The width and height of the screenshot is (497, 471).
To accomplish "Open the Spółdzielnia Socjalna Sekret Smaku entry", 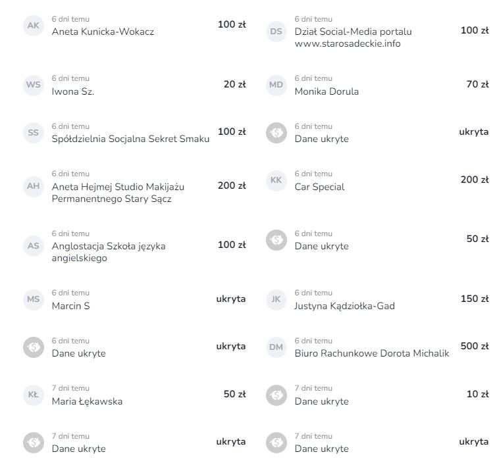I will click(x=130, y=139).
